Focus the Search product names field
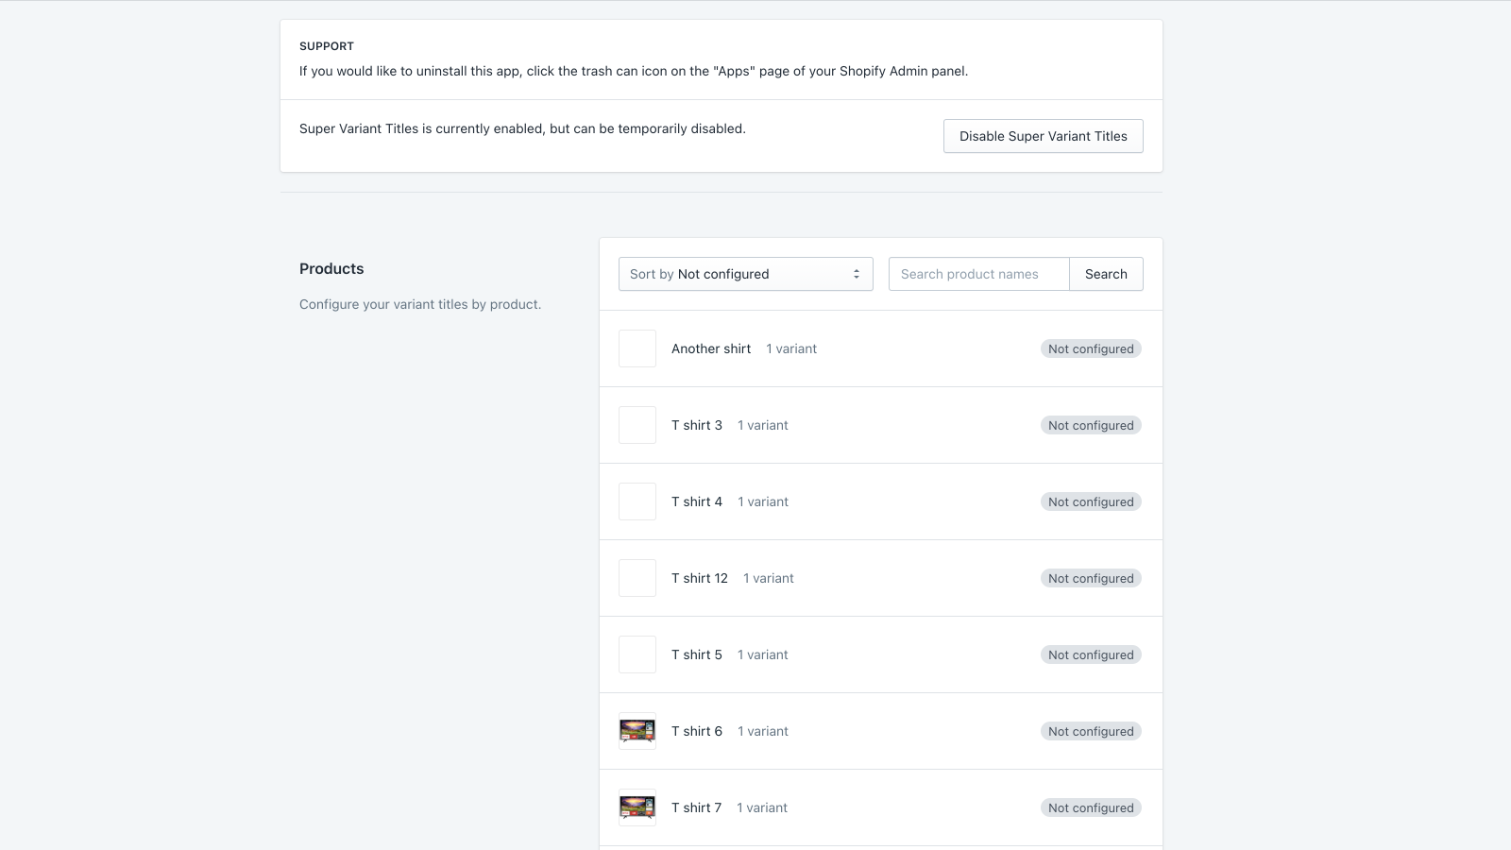The width and height of the screenshot is (1511, 850). pyautogui.click(x=979, y=274)
